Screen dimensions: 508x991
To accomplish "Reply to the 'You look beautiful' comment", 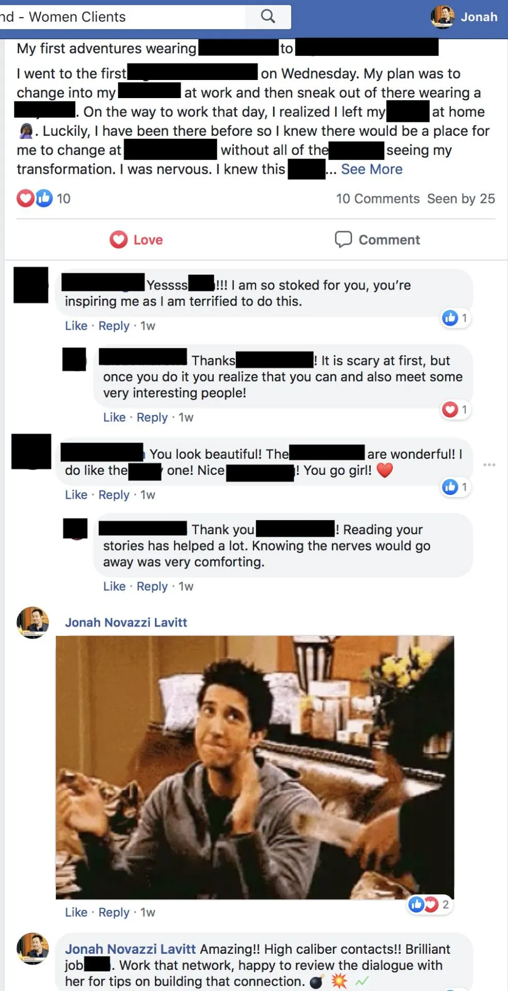I will 114,494.
